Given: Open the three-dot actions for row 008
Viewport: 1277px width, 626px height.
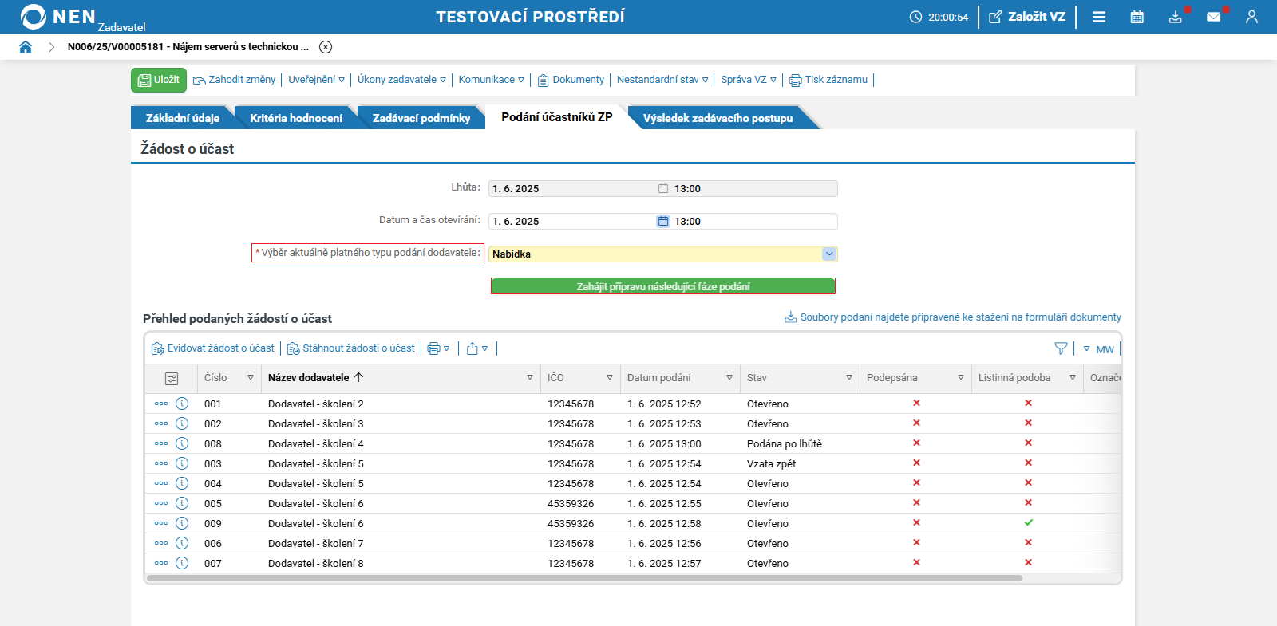Looking at the screenshot, I should coord(161,443).
